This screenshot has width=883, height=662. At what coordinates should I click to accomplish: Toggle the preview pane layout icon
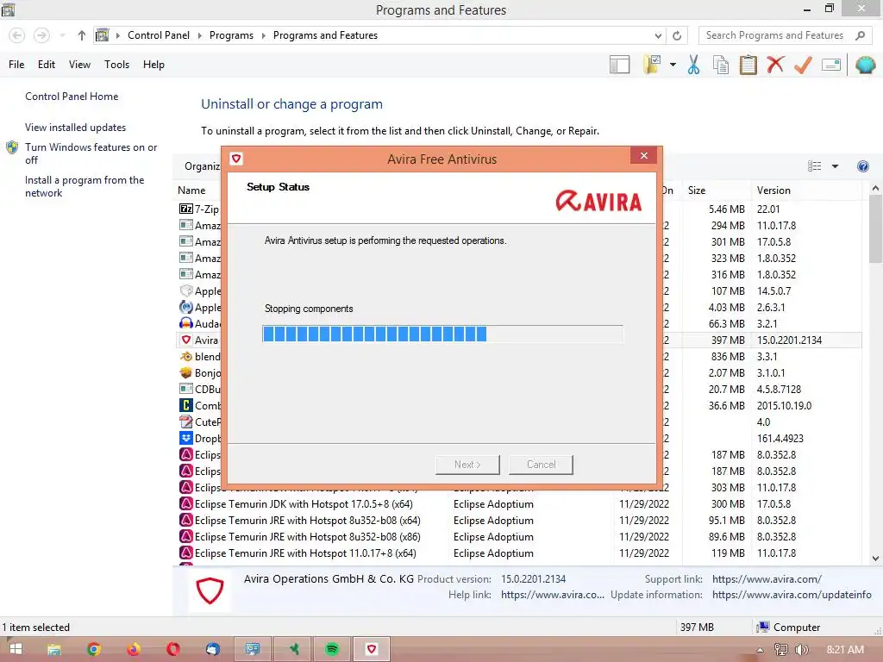point(619,65)
